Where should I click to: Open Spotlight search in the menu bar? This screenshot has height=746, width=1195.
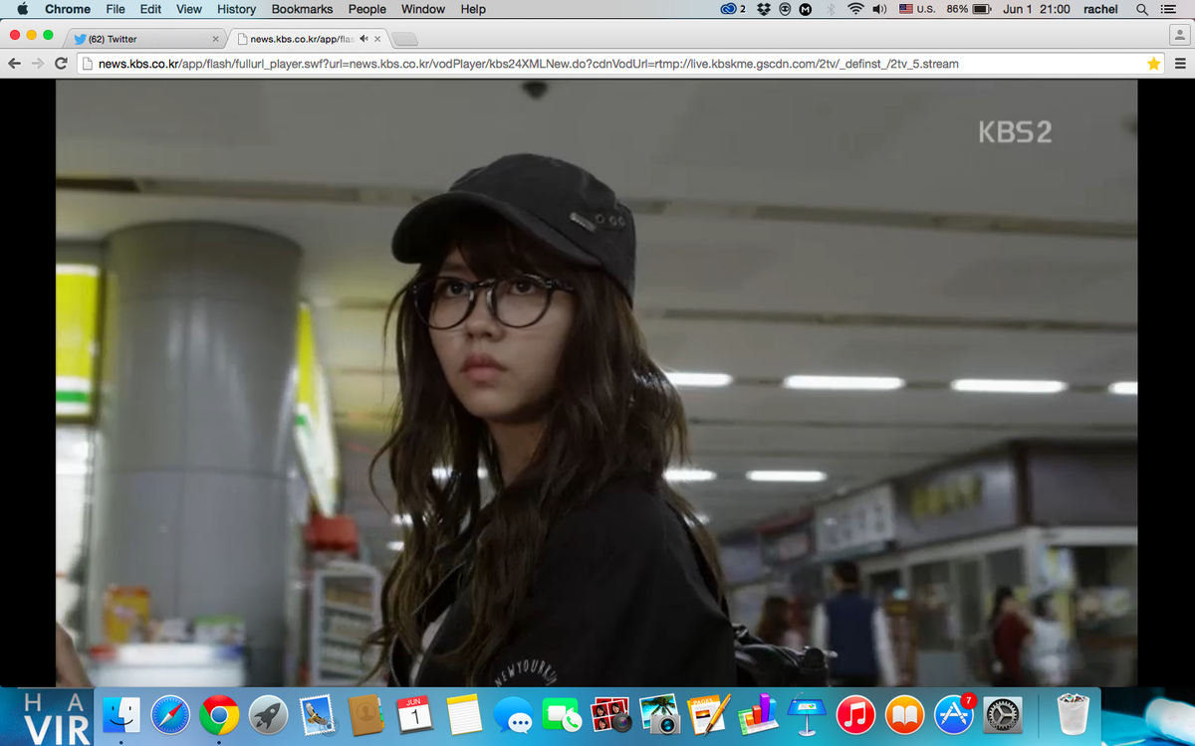[1141, 9]
